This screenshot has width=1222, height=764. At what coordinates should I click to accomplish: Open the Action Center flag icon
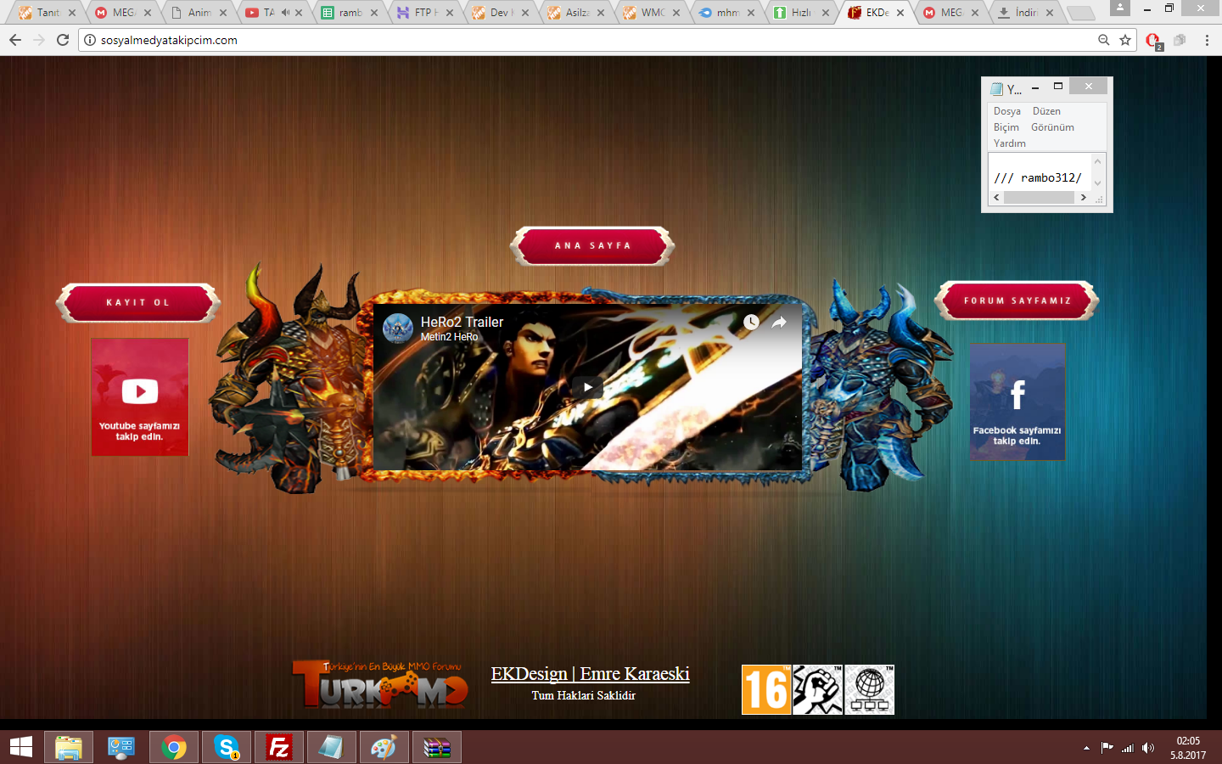tap(1107, 748)
